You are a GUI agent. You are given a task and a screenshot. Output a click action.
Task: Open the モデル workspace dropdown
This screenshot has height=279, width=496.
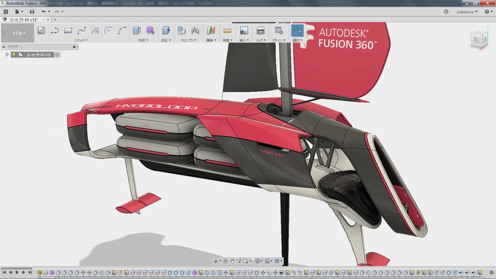click(19, 33)
